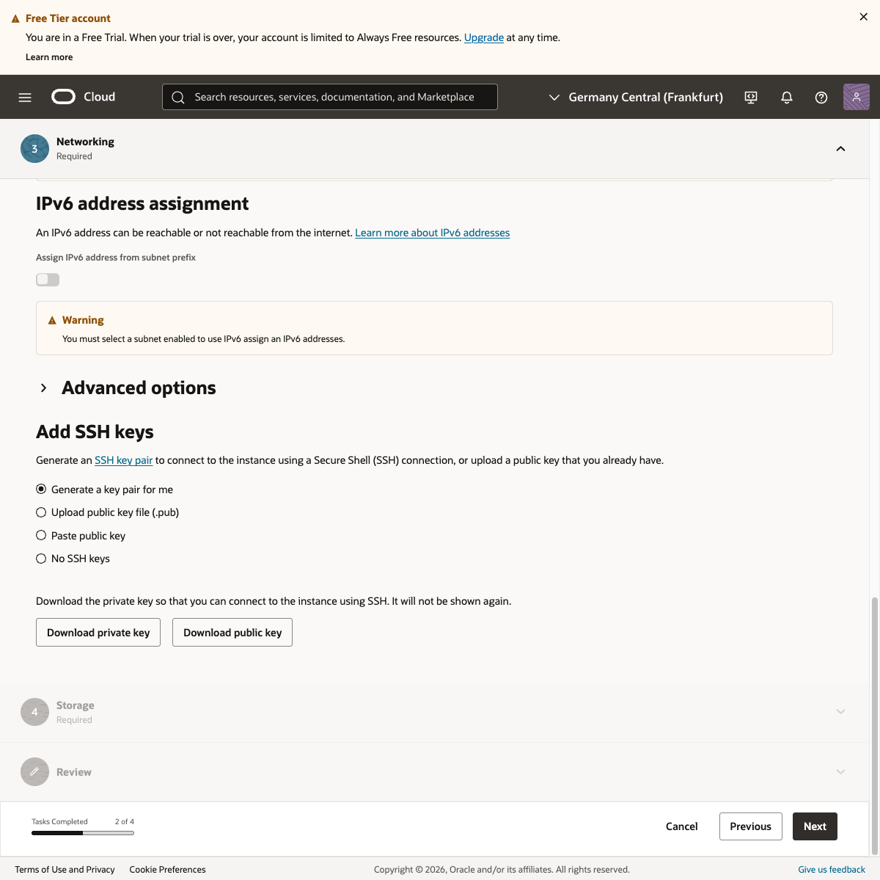The height and width of the screenshot is (880, 880).
Task: Open the user profile avatar menu
Action: [x=856, y=97]
